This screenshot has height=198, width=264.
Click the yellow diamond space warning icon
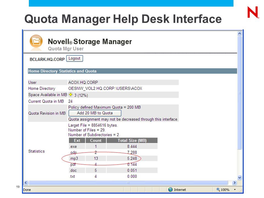point(71,95)
